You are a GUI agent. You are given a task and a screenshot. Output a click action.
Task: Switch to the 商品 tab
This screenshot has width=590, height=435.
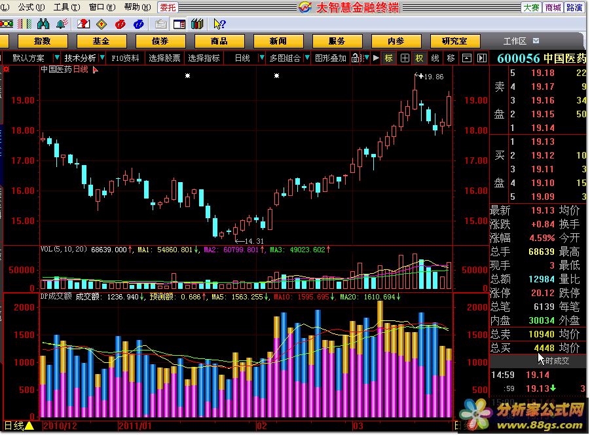pos(219,41)
